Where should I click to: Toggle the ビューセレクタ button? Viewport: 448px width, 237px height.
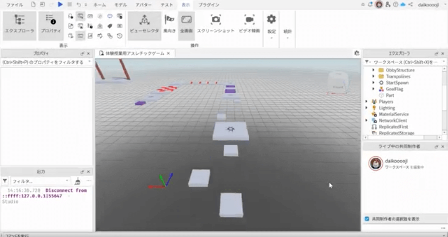pos(144,26)
